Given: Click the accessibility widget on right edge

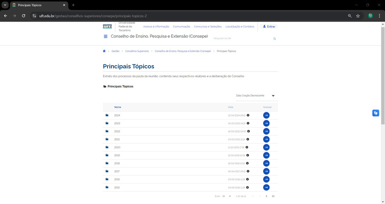Looking at the screenshot, I should pos(375,113).
